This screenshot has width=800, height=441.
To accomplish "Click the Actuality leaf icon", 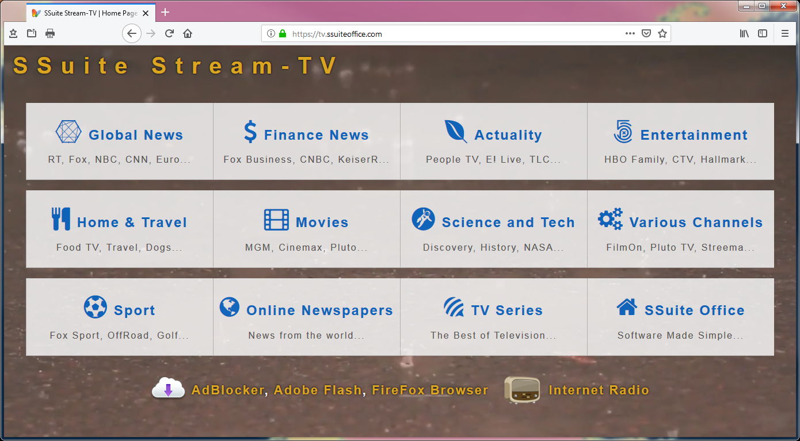I will point(456,132).
